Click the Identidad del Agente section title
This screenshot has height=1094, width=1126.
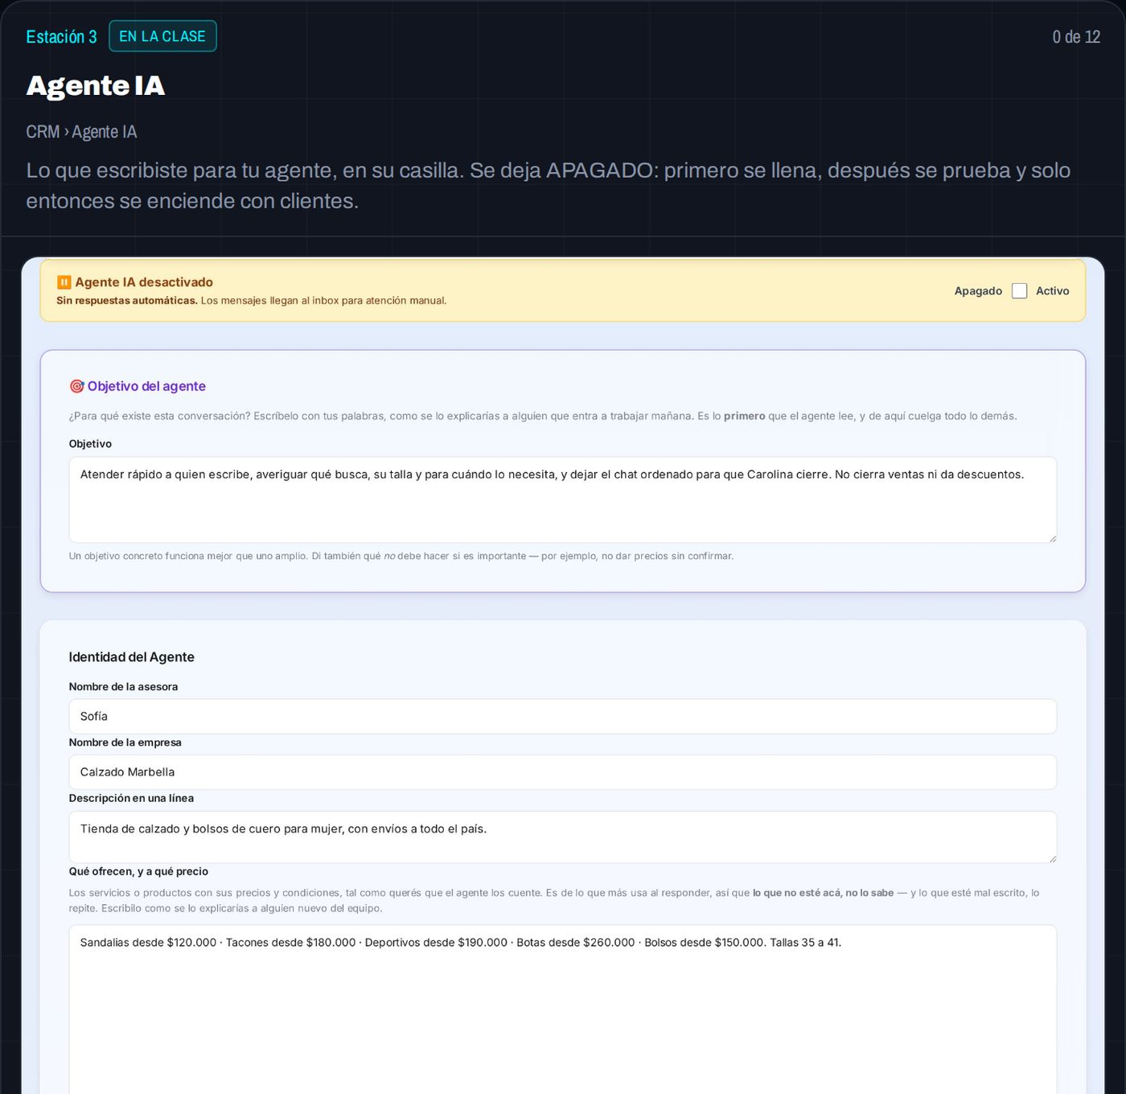tap(132, 657)
